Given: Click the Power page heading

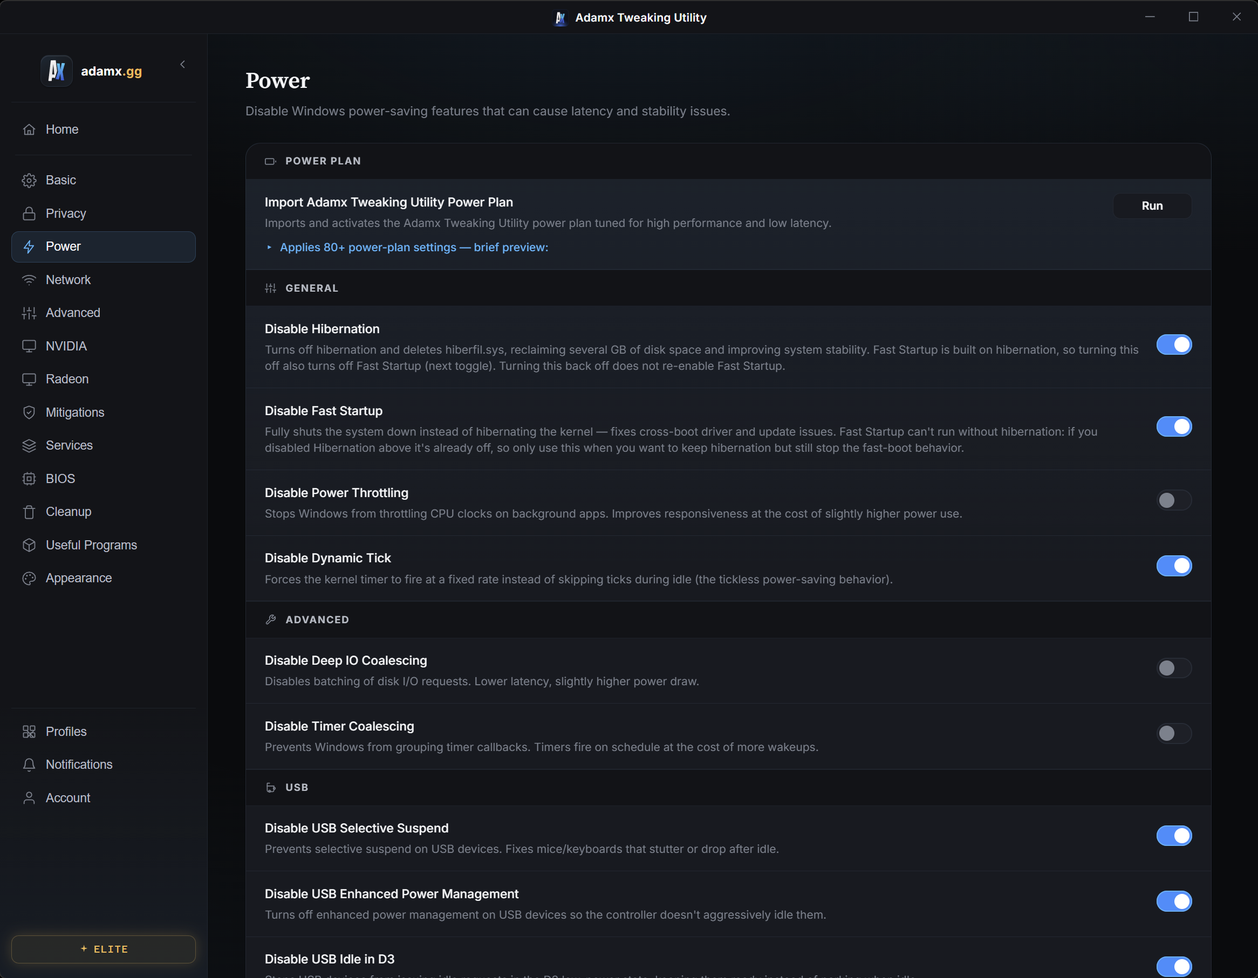Looking at the screenshot, I should [x=278, y=81].
